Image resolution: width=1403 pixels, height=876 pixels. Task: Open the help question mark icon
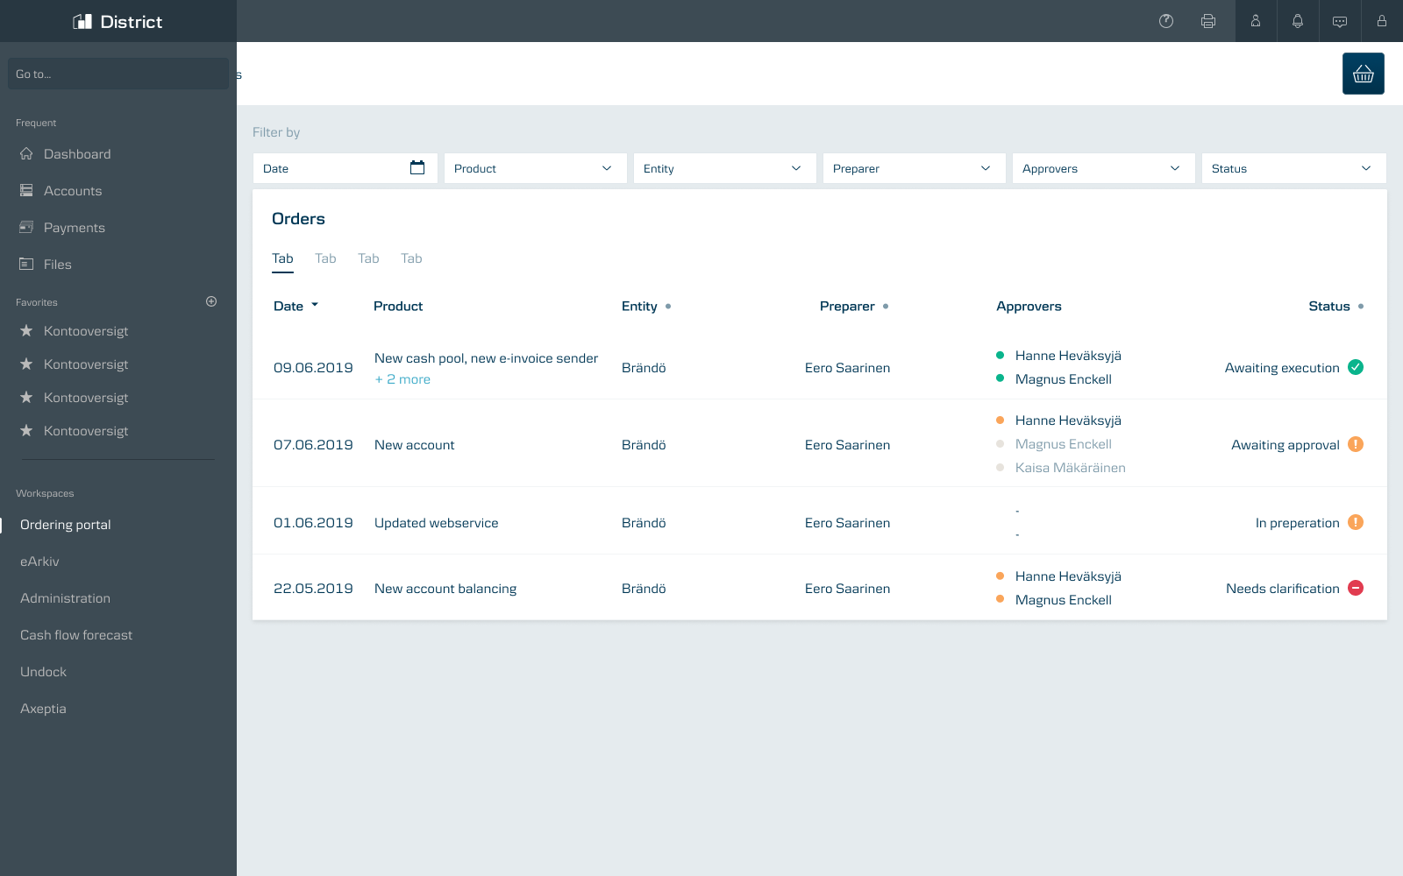[x=1166, y=21]
